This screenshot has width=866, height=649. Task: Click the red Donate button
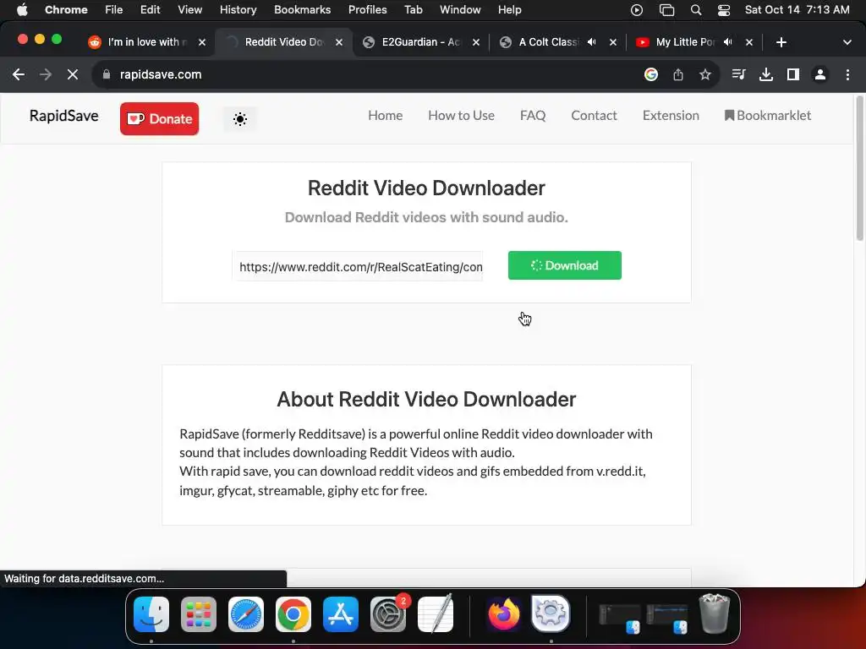160,118
